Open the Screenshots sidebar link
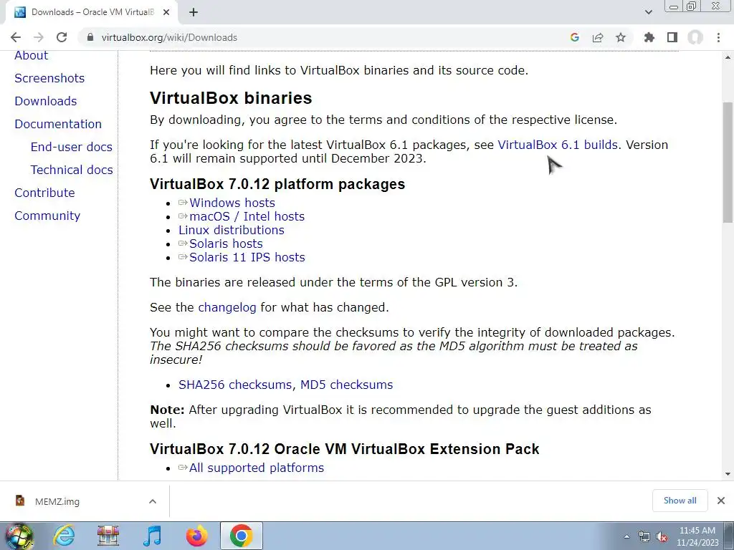Image resolution: width=734 pixels, height=550 pixels. coord(49,78)
